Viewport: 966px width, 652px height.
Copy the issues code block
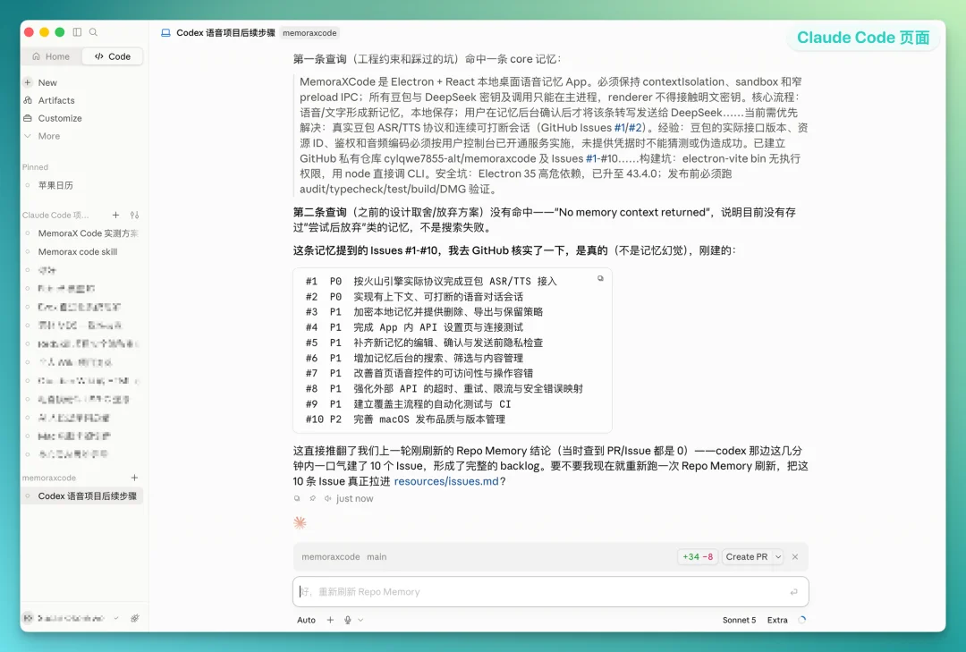click(600, 278)
